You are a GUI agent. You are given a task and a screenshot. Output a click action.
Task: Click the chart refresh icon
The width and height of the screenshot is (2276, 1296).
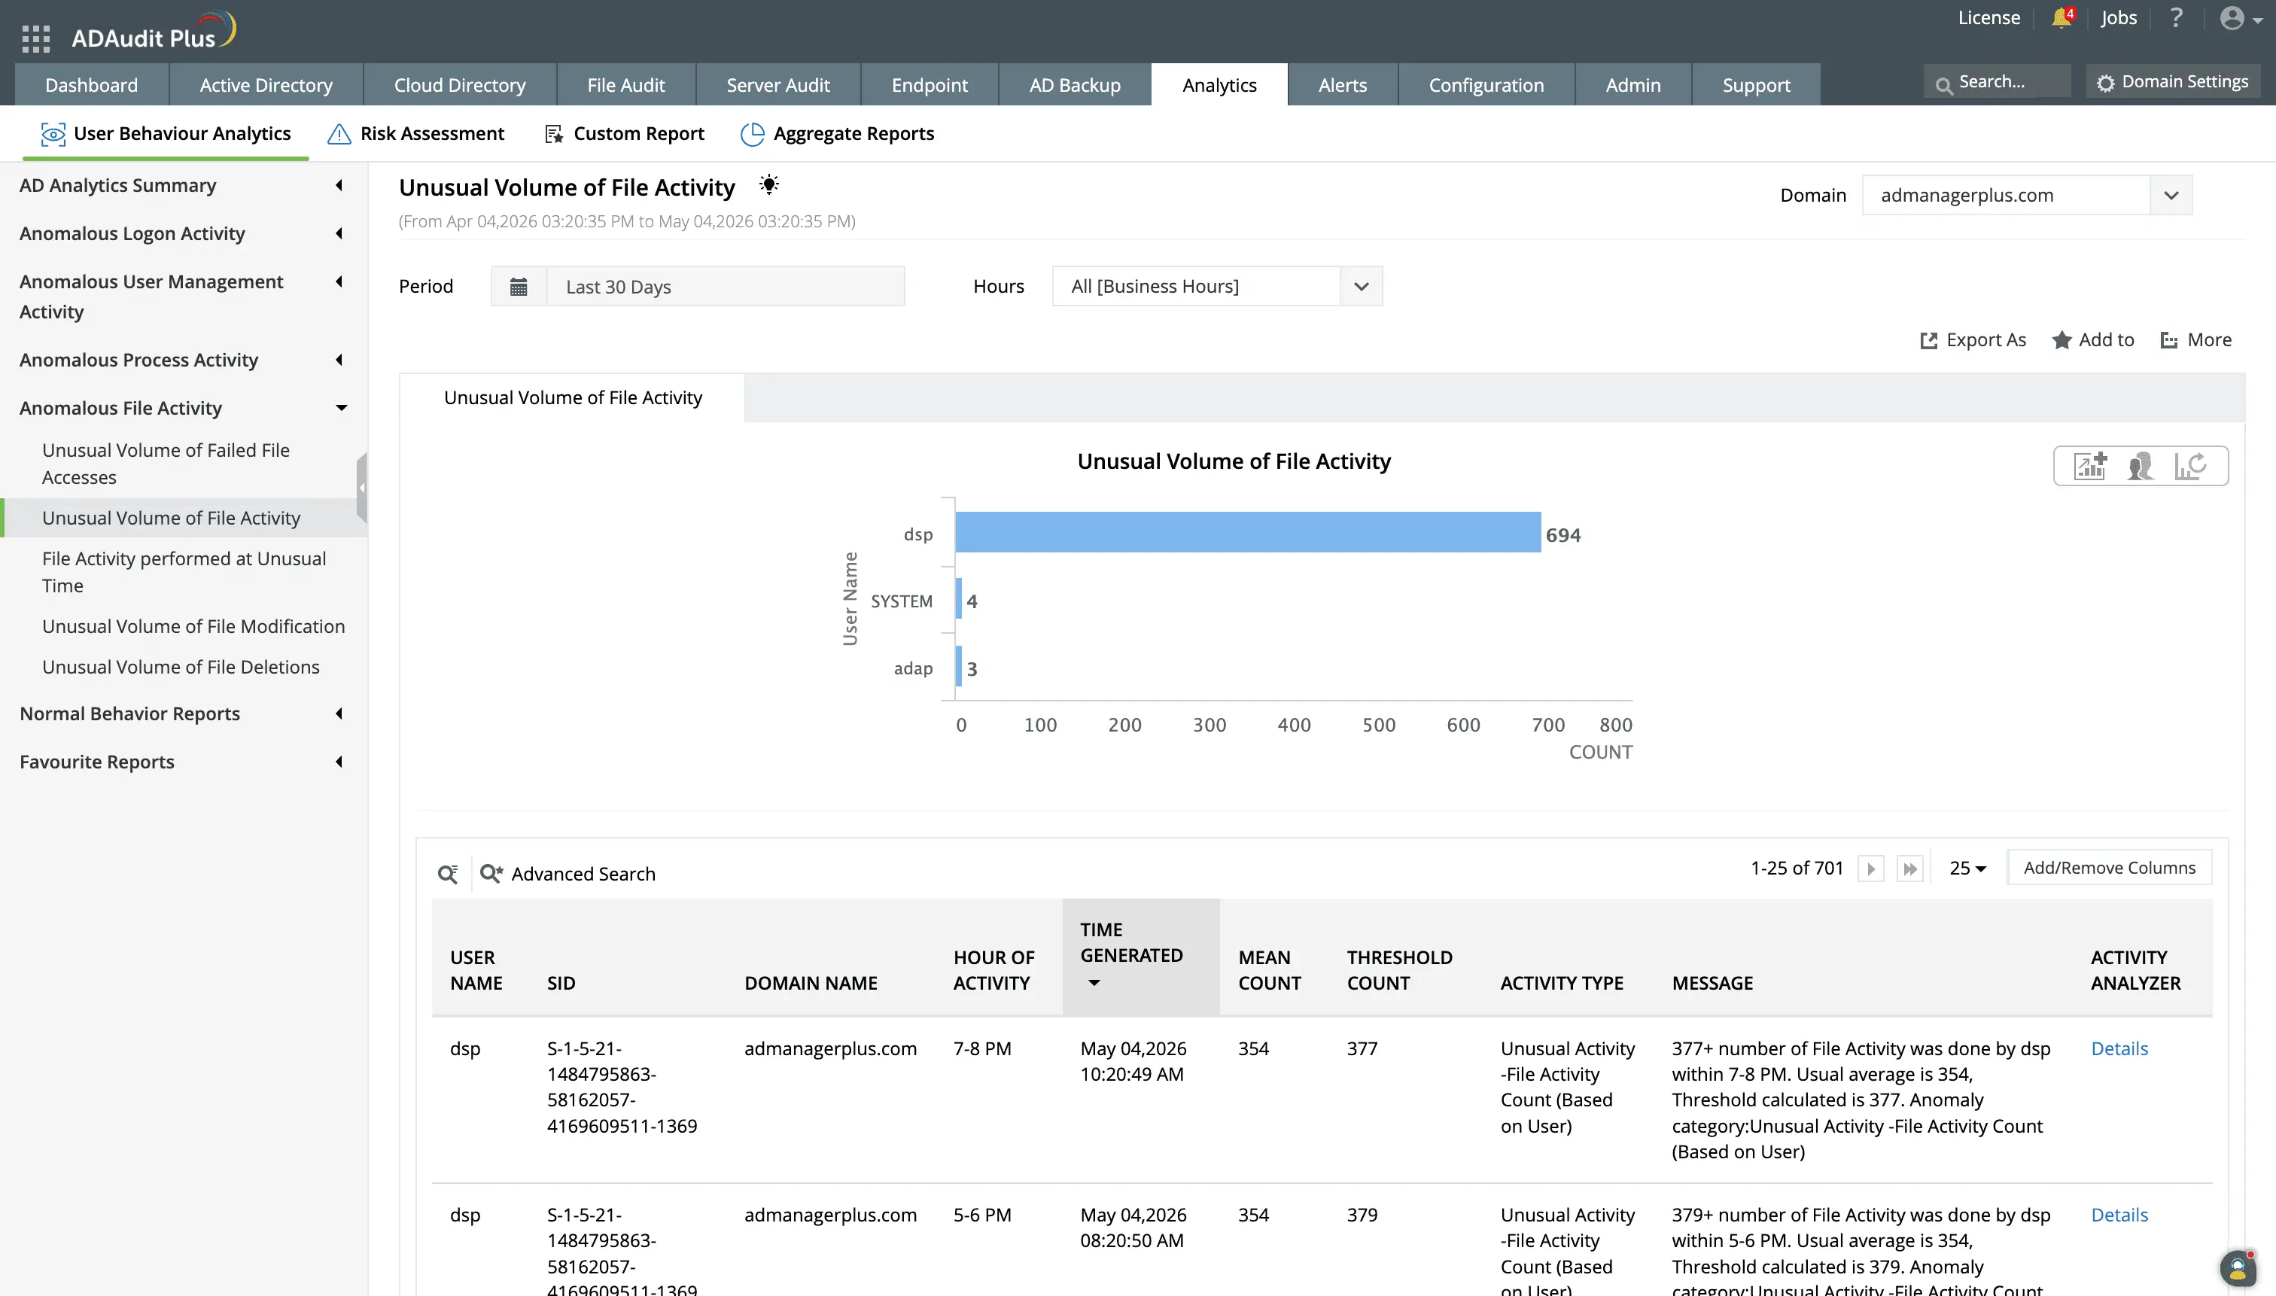(x=2189, y=466)
